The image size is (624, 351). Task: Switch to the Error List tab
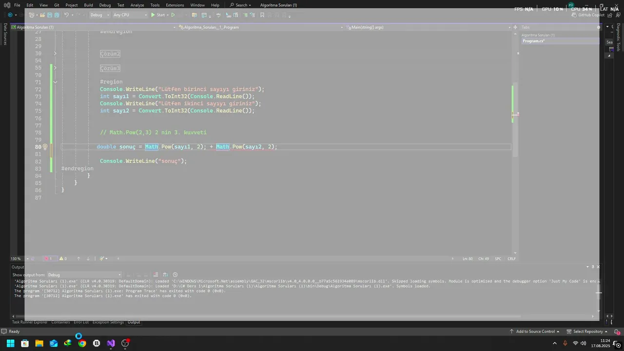coord(81,322)
